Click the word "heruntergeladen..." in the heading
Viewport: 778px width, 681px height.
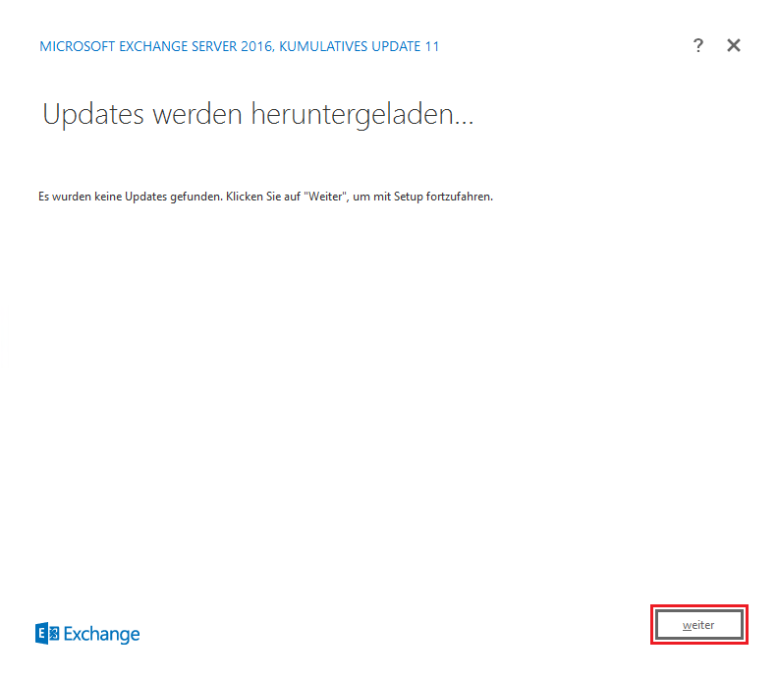pyautogui.click(x=362, y=114)
